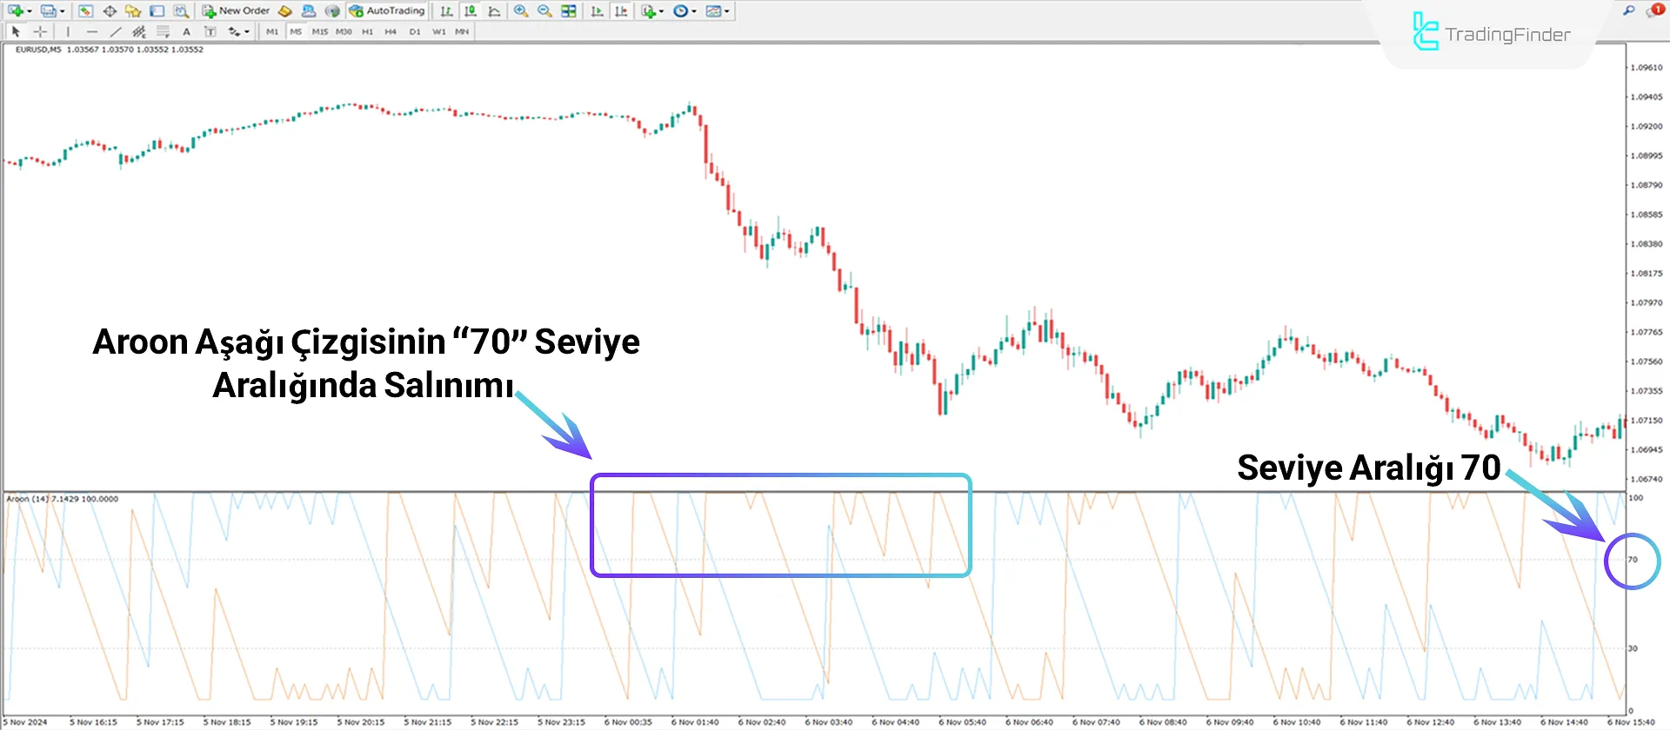
Task: Click the Arrows objects icon
Action: [234, 31]
